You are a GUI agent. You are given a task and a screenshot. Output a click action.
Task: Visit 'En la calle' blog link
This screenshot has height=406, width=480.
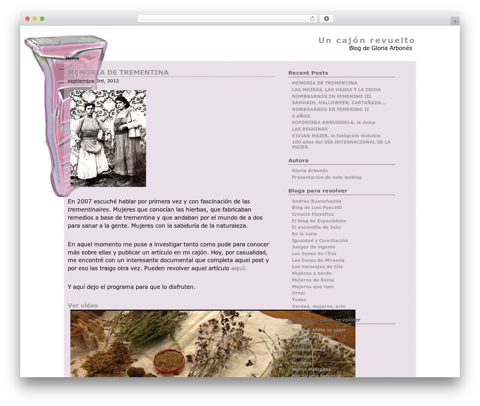coord(304,234)
